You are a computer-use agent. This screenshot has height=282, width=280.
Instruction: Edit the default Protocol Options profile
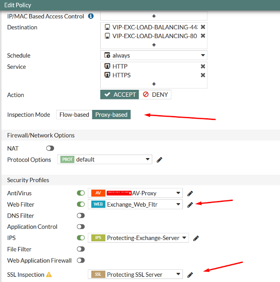(159, 160)
